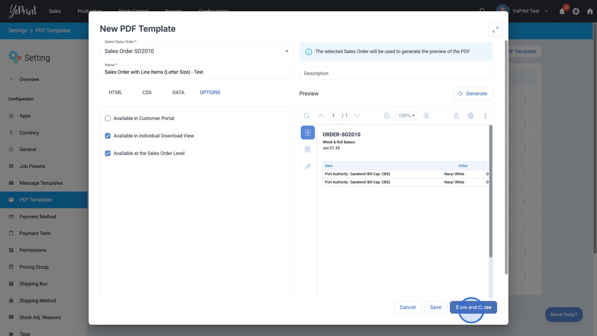Image resolution: width=597 pixels, height=336 pixels.
Task: Uncheck Available in Individual Download View
Action: (108, 136)
